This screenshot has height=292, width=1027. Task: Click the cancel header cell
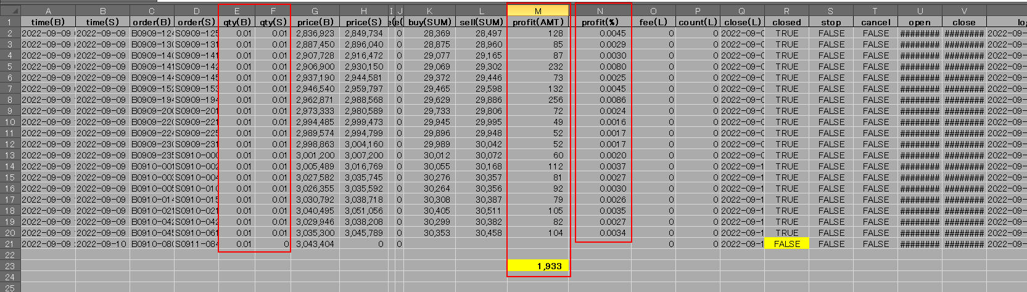(875, 22)
